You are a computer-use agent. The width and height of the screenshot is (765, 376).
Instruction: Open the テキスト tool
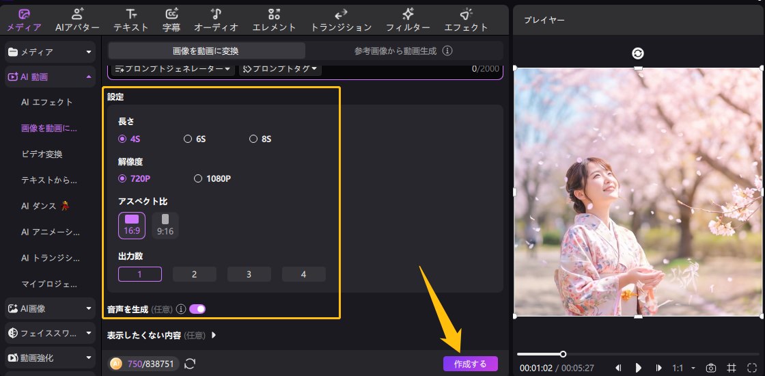pyautogui.click(x=130, y=20)
